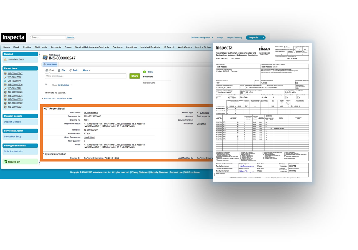Click the [Change] record type link

pos(204,113)
